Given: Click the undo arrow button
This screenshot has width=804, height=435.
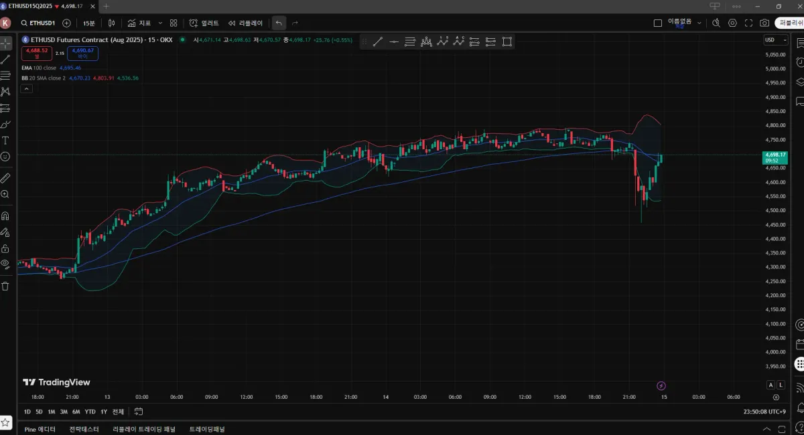Looking at the screenshot, I should (x=279, y=23).
